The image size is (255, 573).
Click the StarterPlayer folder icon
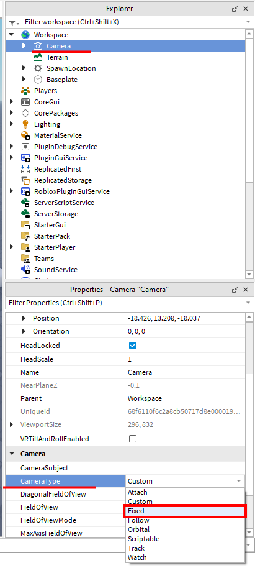[x=25, y=247]
